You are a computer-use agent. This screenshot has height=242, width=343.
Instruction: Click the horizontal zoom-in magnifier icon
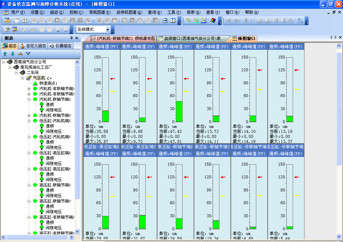[260, 21]
